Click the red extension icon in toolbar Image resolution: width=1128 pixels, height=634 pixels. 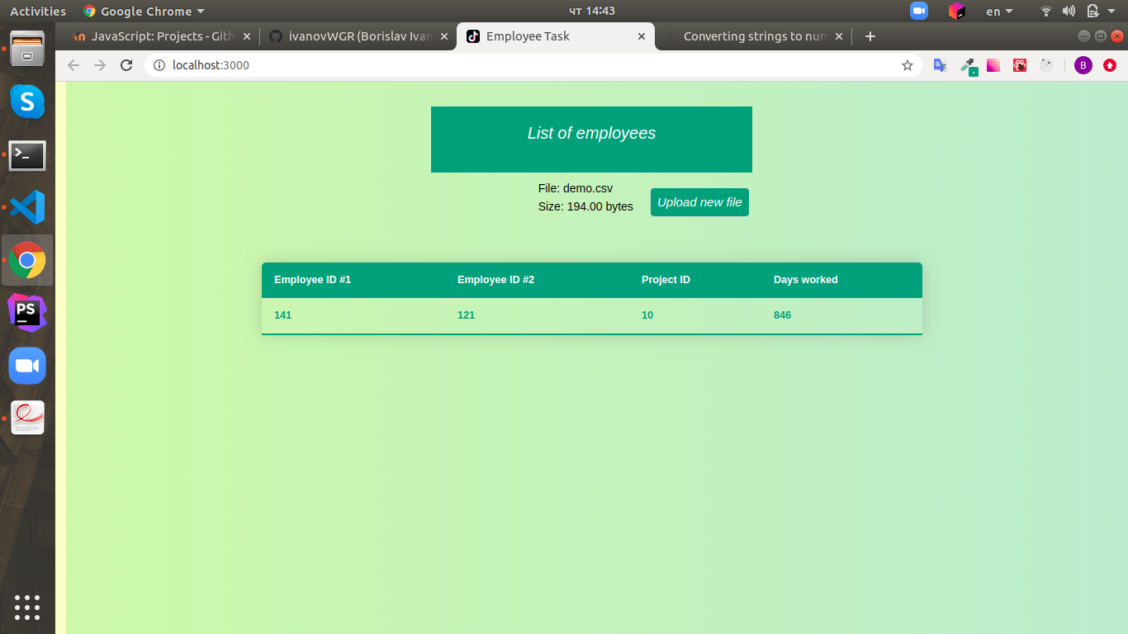(x=1019, y=65)
